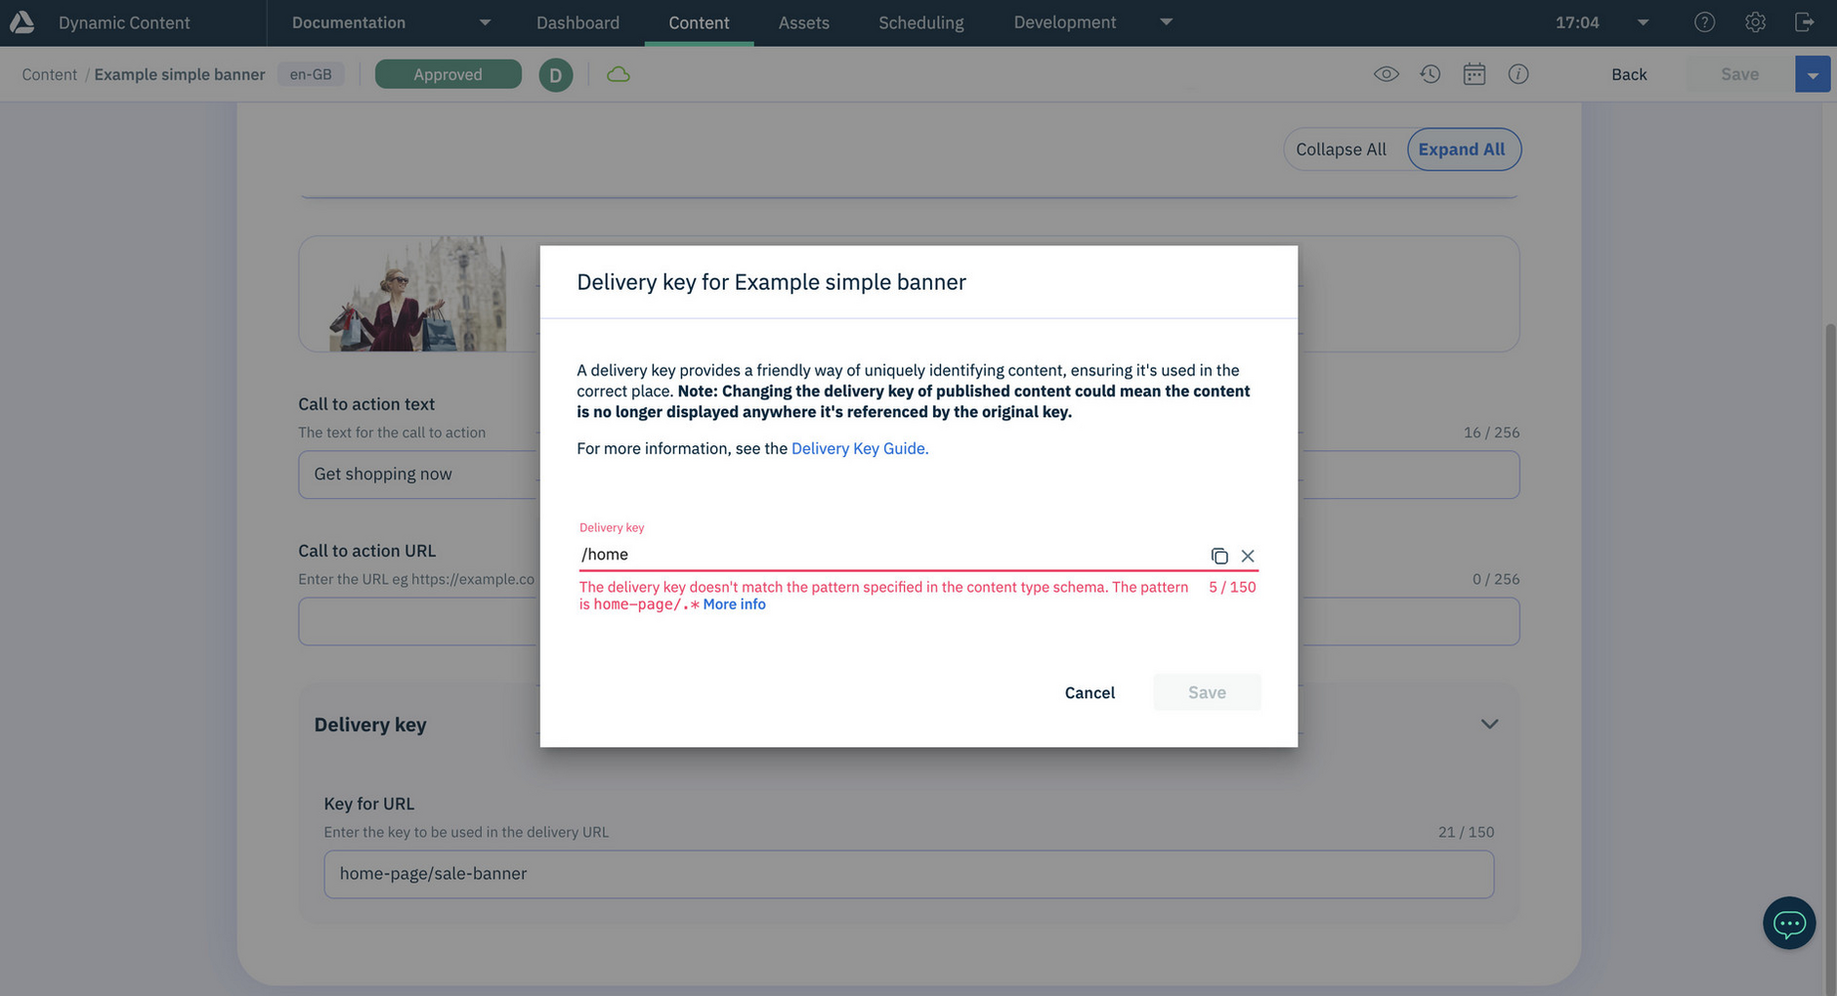Open the Delivery Key Guide link
The height and width of the screenshot is (996, 1837).
click(x=860, y=448)
